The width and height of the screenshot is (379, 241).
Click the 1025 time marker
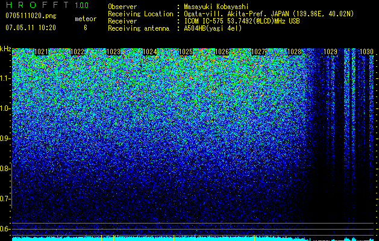(186, 52)
